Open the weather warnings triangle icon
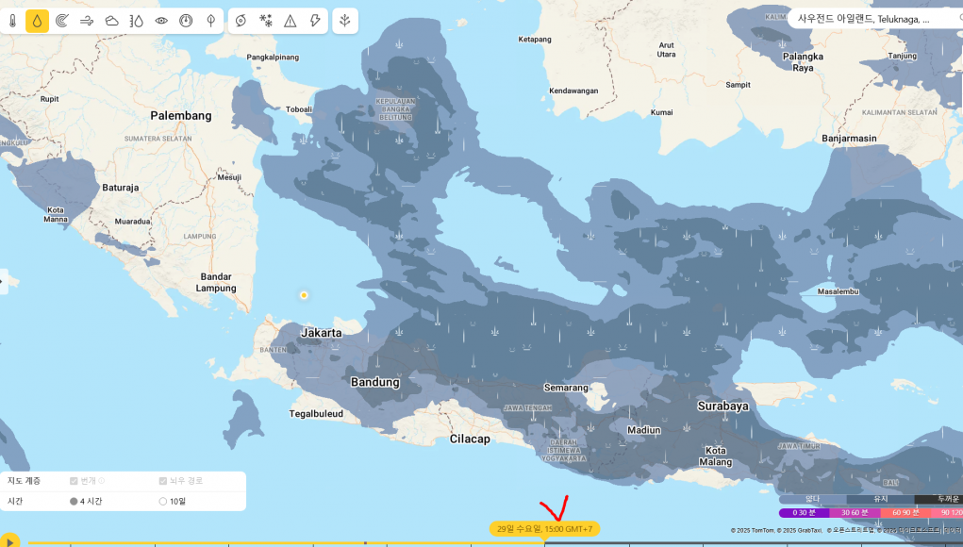Viewport: 963px width, 547px height. click(291, 21)
